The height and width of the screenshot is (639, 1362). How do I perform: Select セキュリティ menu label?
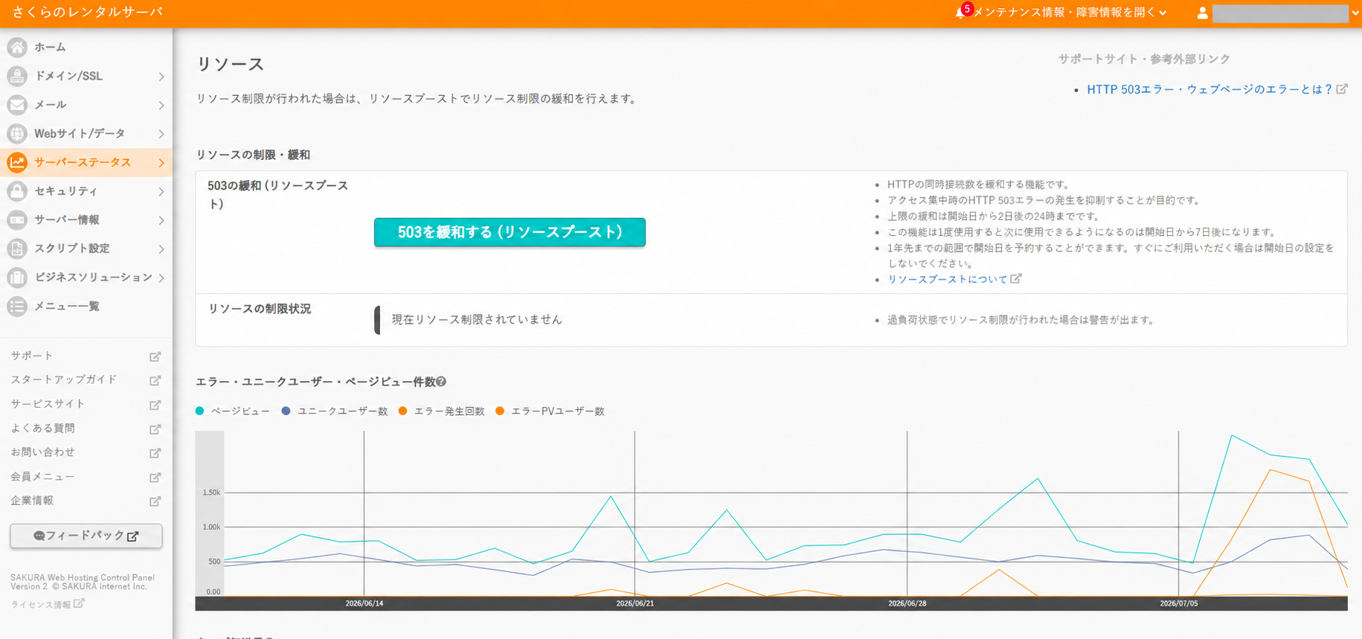pos(66,191)
